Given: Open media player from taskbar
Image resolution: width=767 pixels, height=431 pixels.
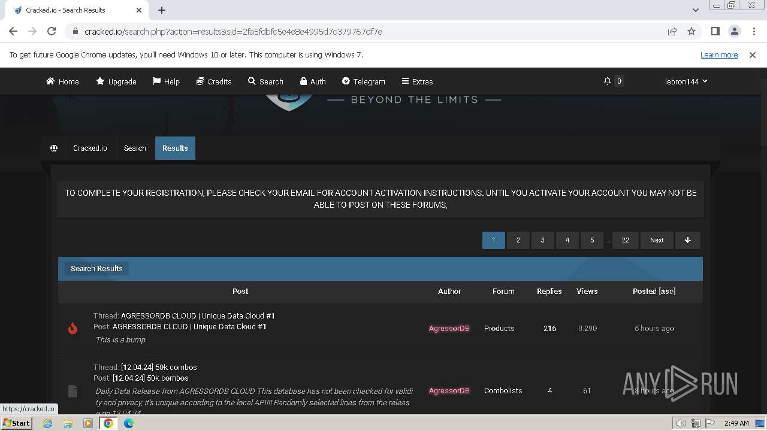Looking at the screenshot, I should click(x=88, y=423).
